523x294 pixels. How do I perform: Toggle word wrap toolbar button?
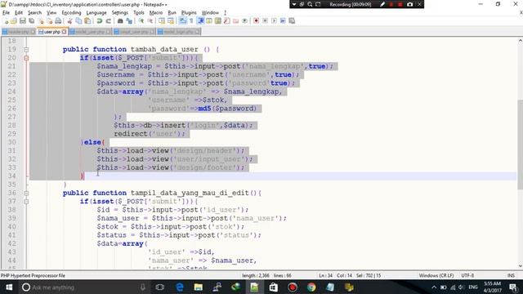click(x=183, y=21)
